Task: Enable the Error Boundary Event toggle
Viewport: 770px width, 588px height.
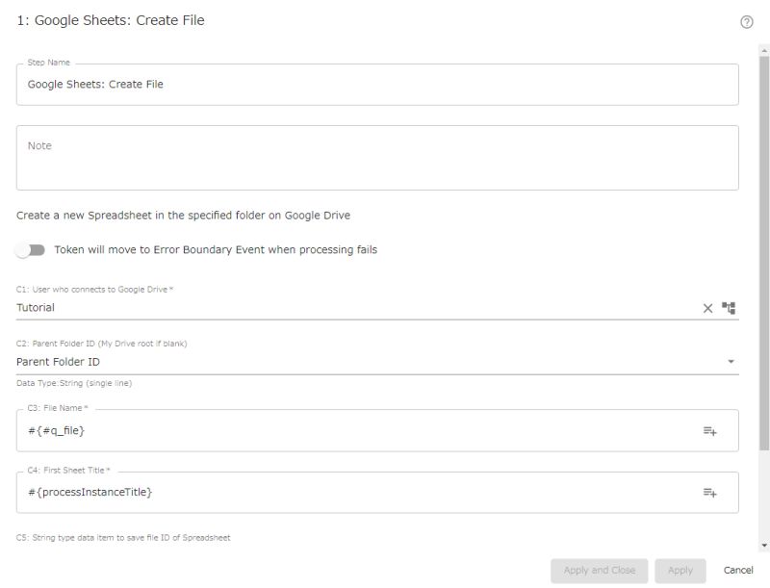Action: [x=30, y=248]
